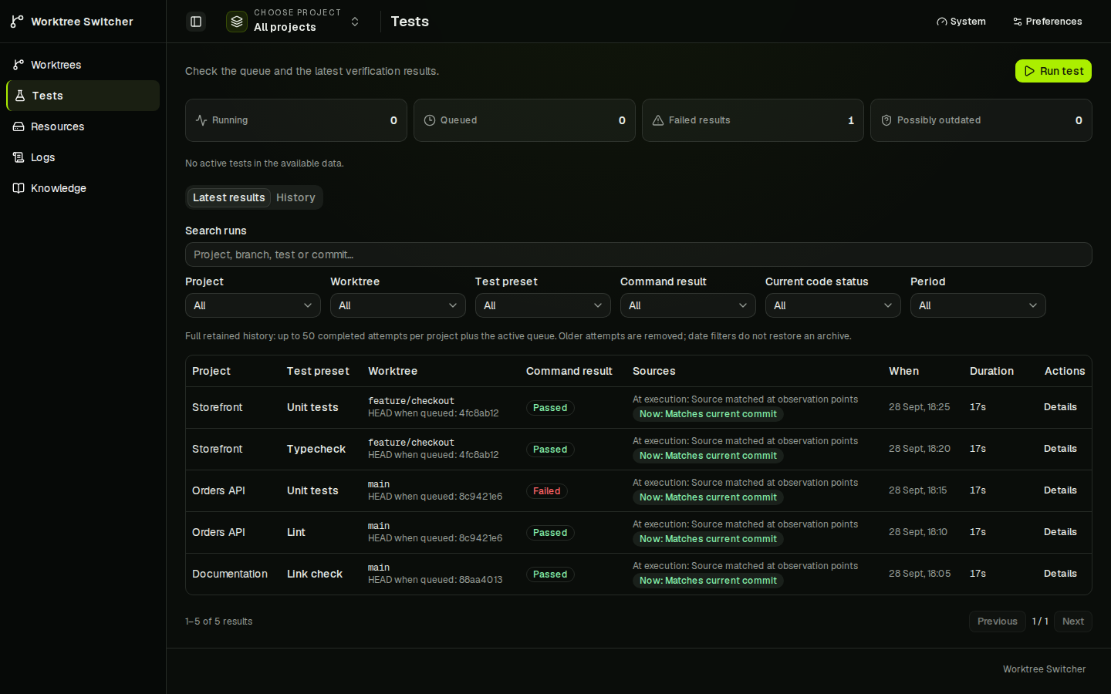Open Details for Orders API Lint run
Image resolution: width=1111 pixels, height=694 pixels.
pos(1060,532)
